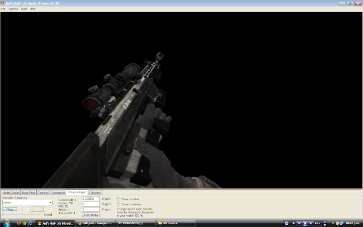Open the Tools menu
Viewport: 363px width, 227px height.
click(x=24, y=9)
